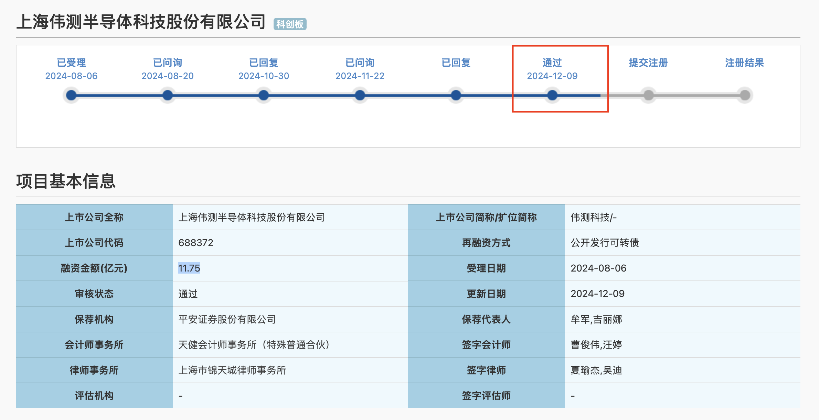Click sponsor representatives 牟军,吉丽娜
Viewport: 819px width, 420px height.
[x=596, y=319]
